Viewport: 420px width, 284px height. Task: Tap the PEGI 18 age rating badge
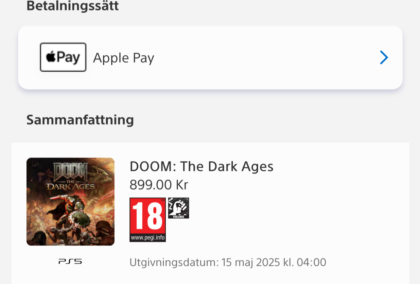pyautogui.click(x=148, y=220)
